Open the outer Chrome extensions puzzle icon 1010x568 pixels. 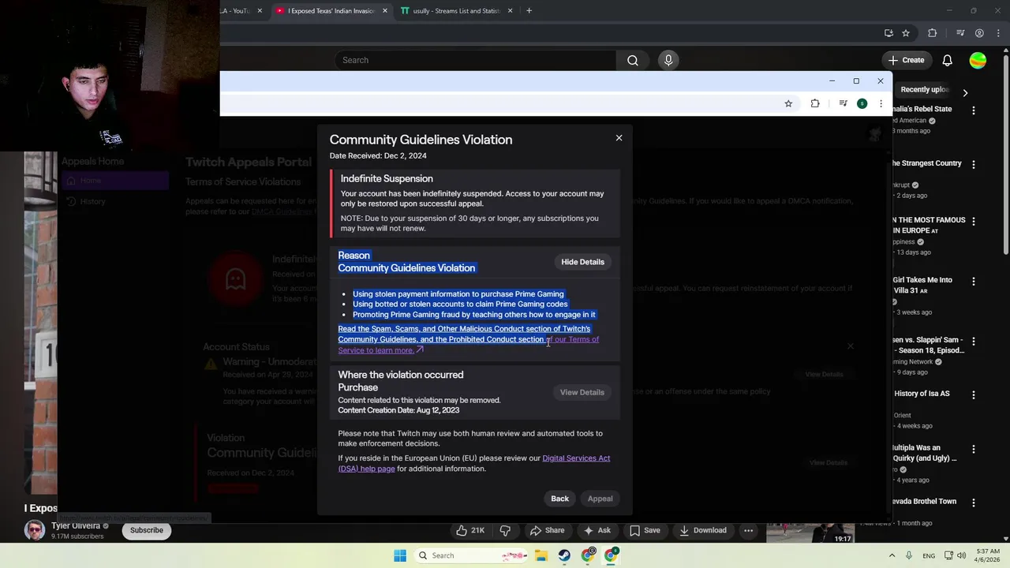point(932,33)
